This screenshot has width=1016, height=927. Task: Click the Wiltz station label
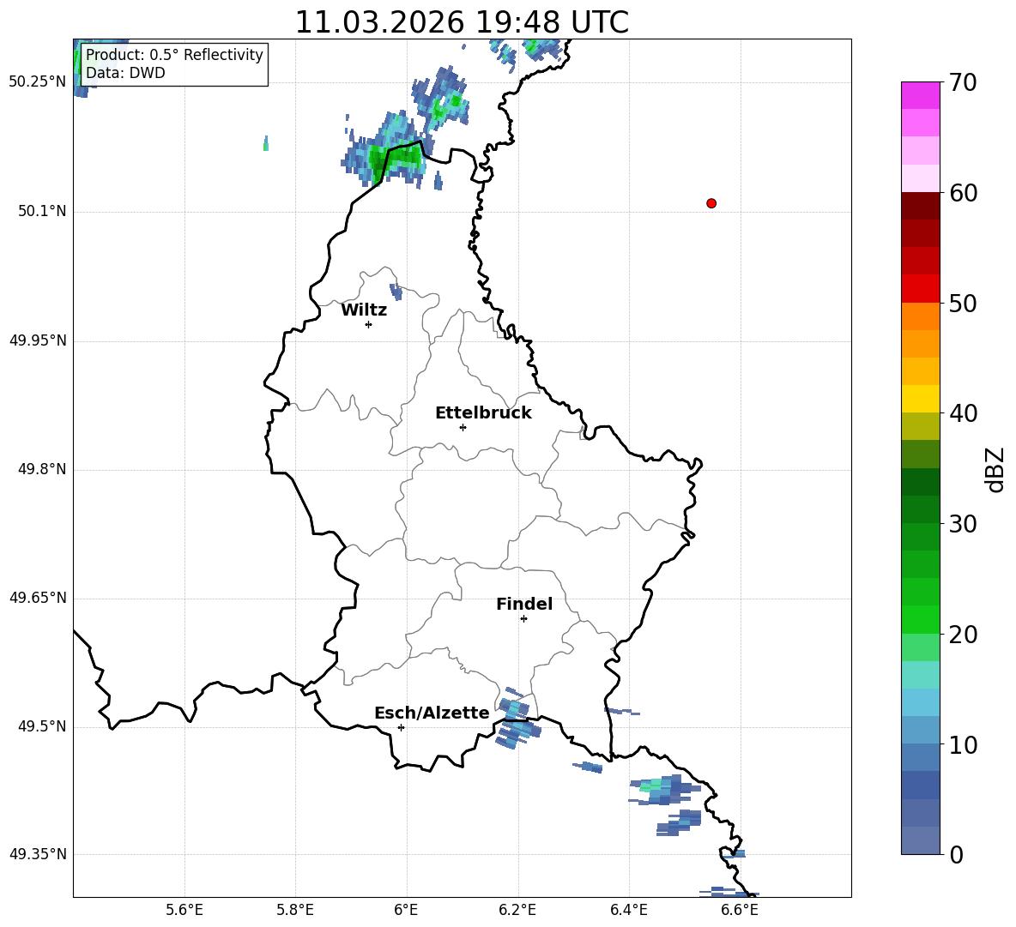click(x=364, y=310)
